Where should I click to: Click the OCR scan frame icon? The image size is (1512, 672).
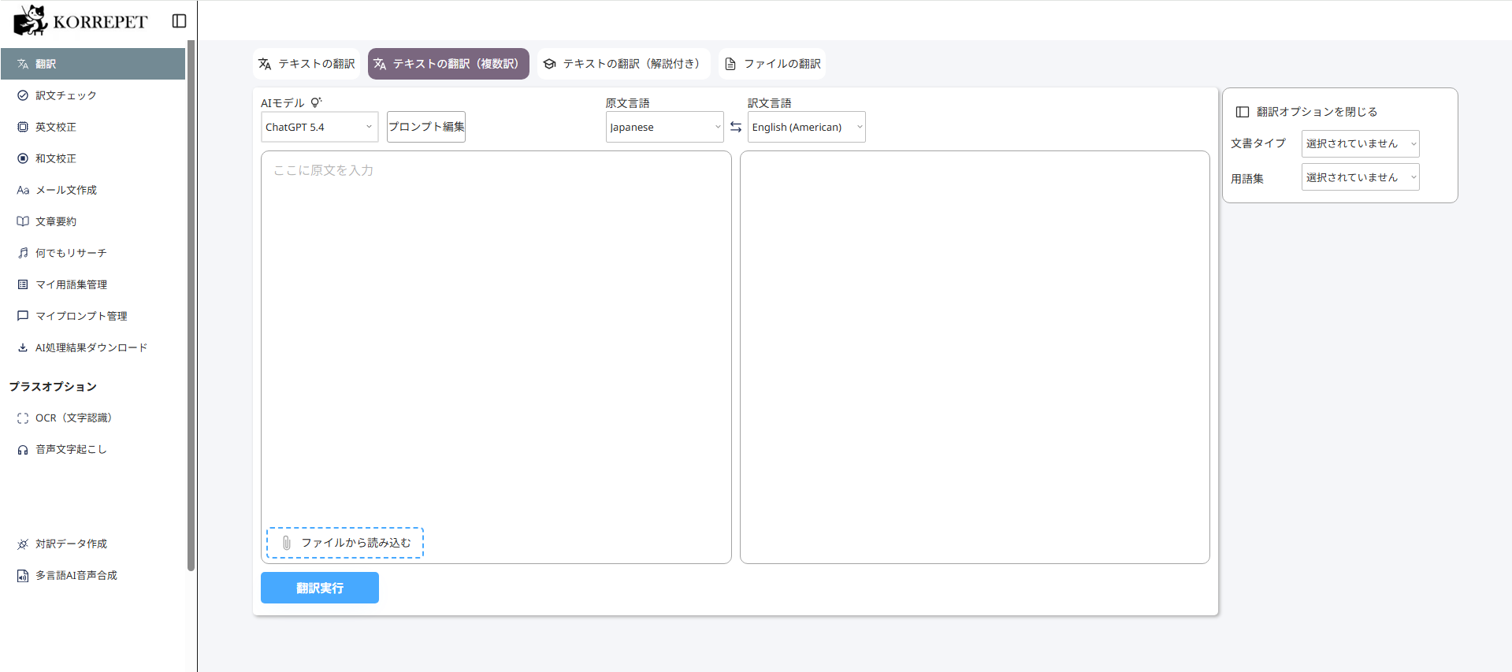pos(23,418)
